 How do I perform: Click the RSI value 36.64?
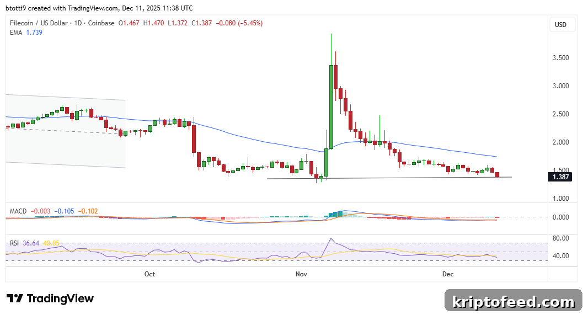point(31,243)
